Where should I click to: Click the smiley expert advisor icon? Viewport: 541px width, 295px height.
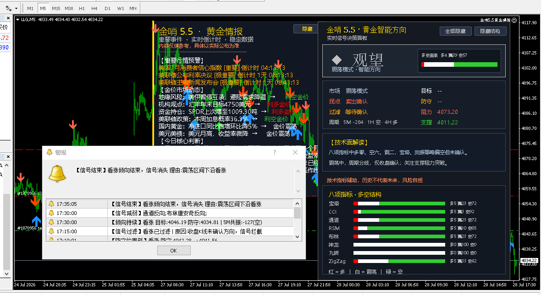(x=514, y=20)
